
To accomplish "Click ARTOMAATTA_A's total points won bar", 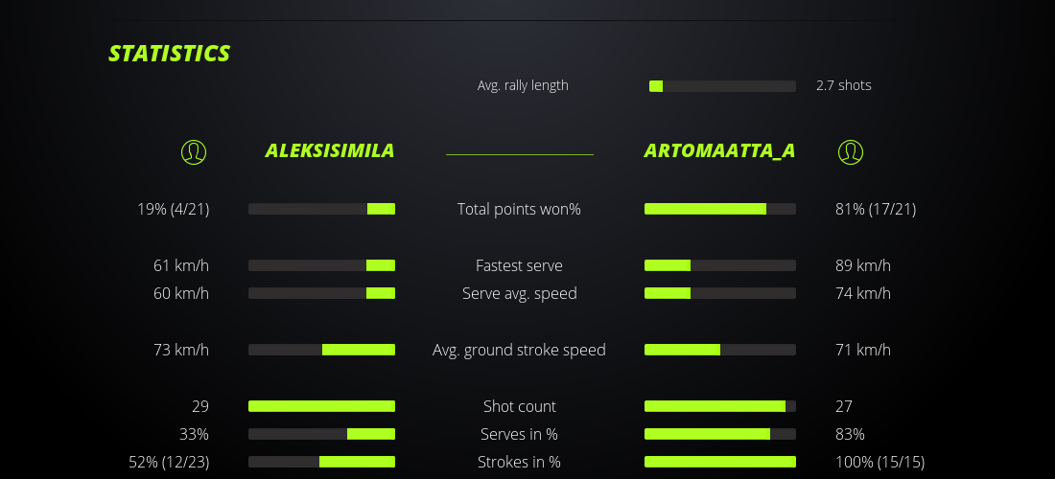I will coord(720,209).
